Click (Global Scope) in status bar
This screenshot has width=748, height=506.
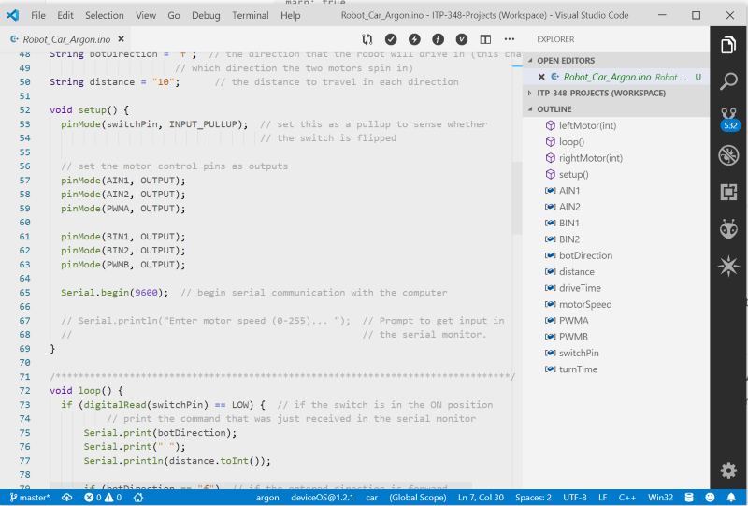418,498
